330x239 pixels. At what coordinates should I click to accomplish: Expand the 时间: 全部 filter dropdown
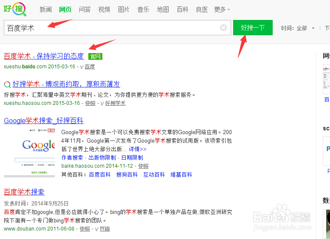click(298, 28)
